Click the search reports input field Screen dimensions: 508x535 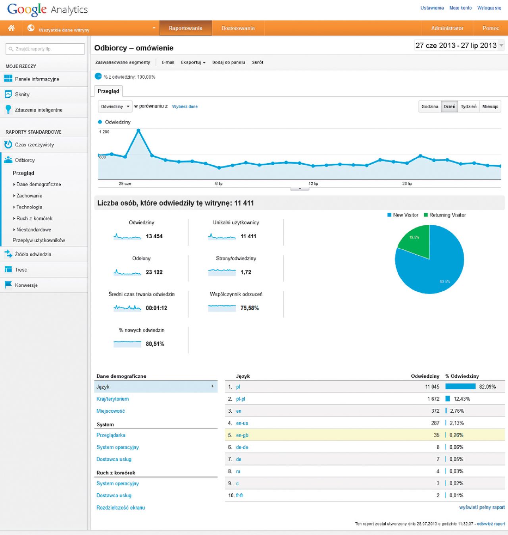point(45,49)
